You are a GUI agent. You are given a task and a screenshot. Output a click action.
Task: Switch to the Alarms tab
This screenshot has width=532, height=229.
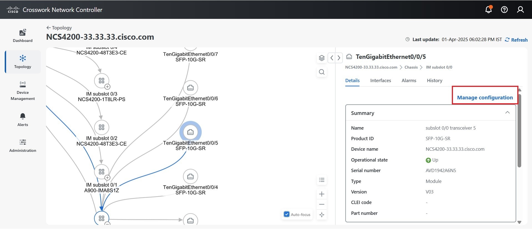click(409, 80)
